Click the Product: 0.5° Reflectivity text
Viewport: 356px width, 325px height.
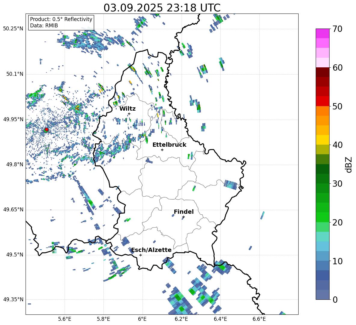(x=61, y=19)
